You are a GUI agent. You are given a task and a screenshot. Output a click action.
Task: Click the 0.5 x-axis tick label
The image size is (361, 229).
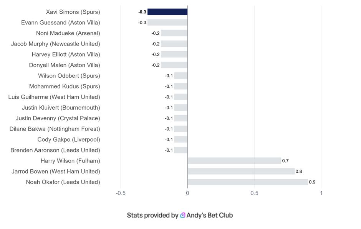(254, 193)
